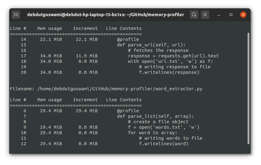Click the '# create a file object' comment
The height and width of the screenshot is (165, 261).
(x=158, y=122)
